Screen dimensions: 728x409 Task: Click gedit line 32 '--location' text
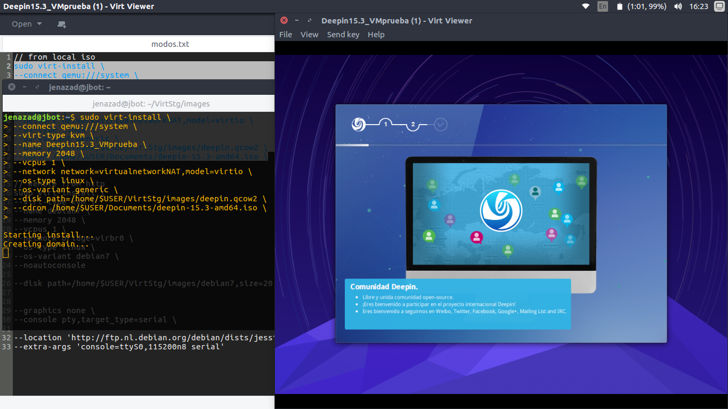[144, 338]
